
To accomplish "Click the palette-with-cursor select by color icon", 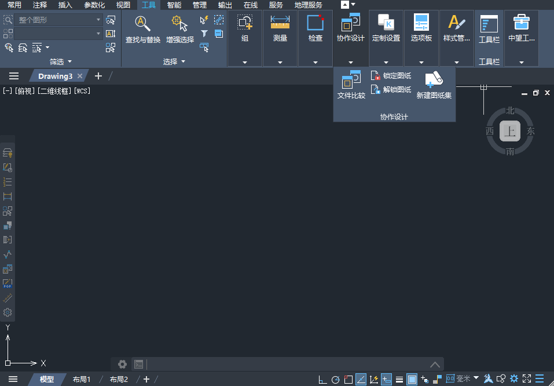I will tap(9, 48).
